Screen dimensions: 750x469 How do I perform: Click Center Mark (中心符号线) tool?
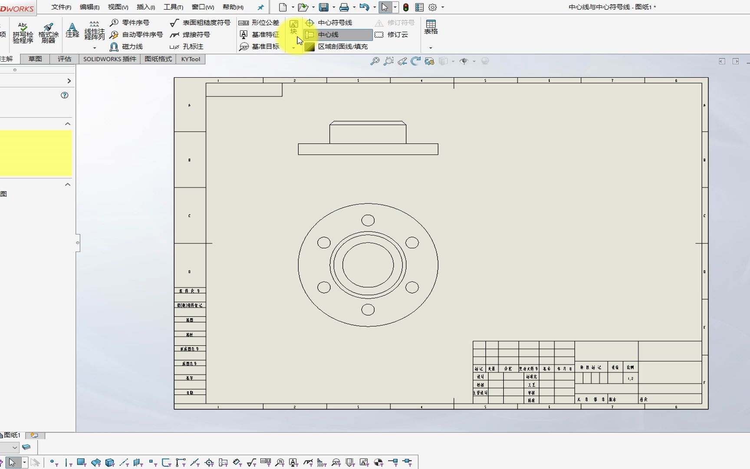329,23
